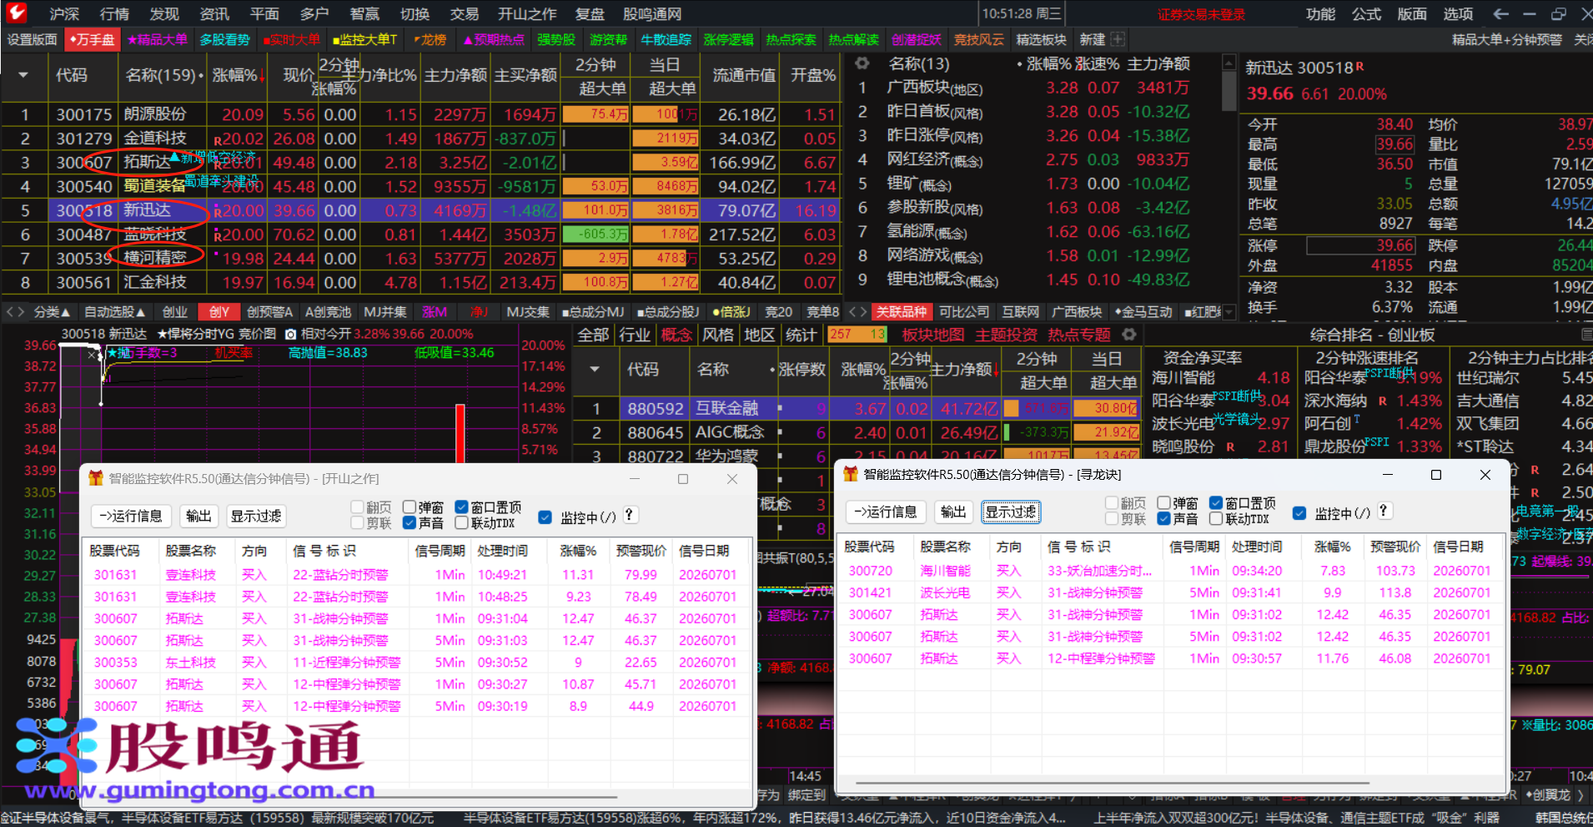1593x827 pixels.
Task: Click the left arrow before 关联品种 tab
Action: coord(852,312)
